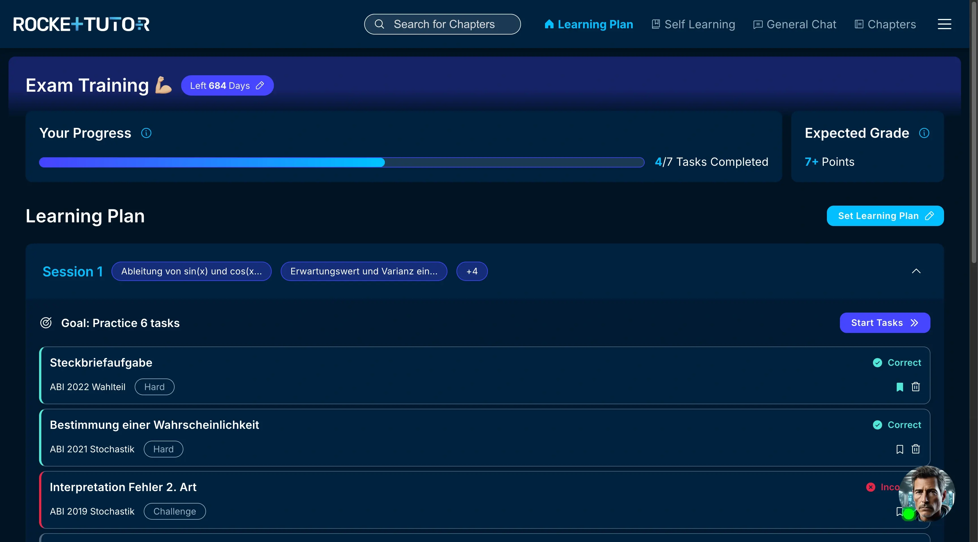
Task: Click the page vertical scrollbar
Action: [x=974, y=133]
